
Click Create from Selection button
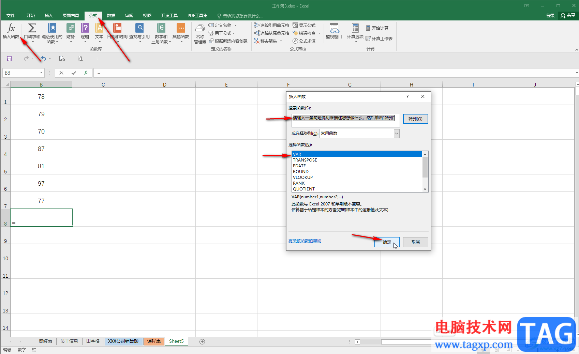pos(228,41)
